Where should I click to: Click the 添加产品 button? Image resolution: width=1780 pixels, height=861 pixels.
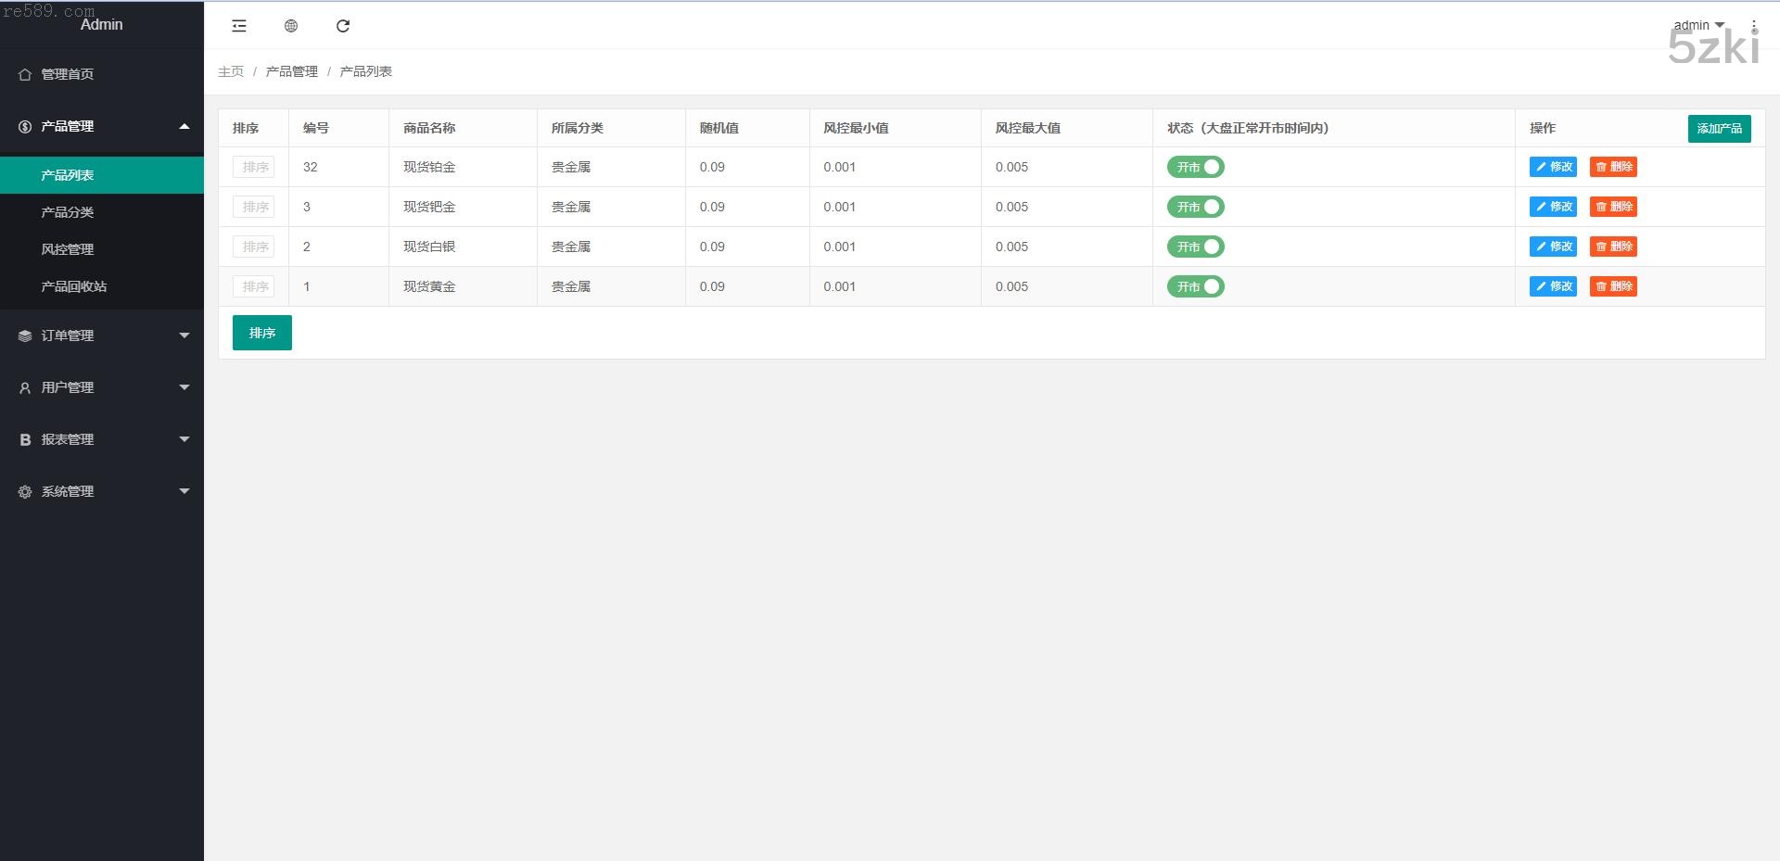(1719, 128)
